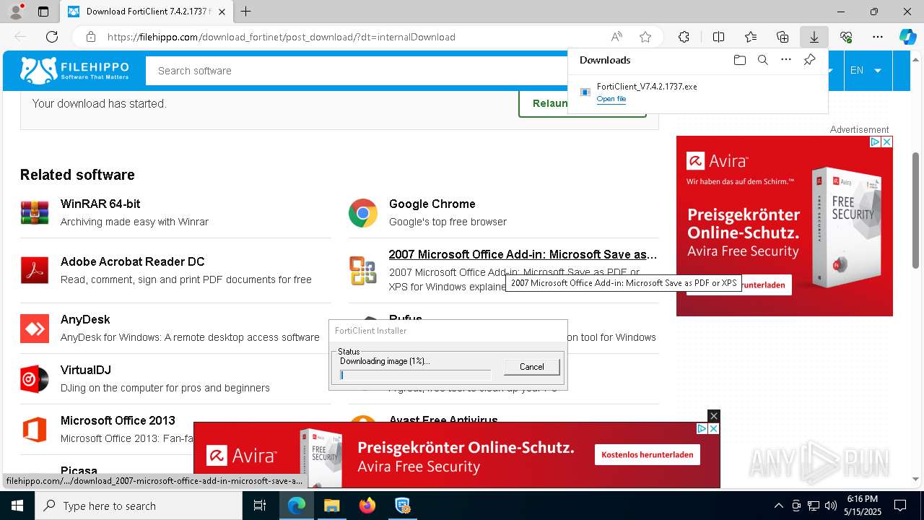The image size is (924, 520).
Task: Refresh the page with reload icon
Action: [52, 37]
